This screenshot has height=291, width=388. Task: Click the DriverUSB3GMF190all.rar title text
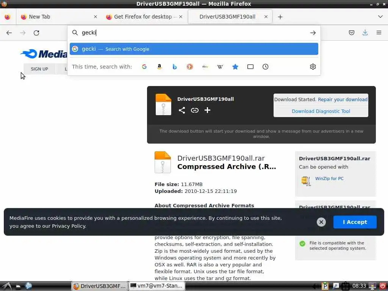(x=221, y=158)
